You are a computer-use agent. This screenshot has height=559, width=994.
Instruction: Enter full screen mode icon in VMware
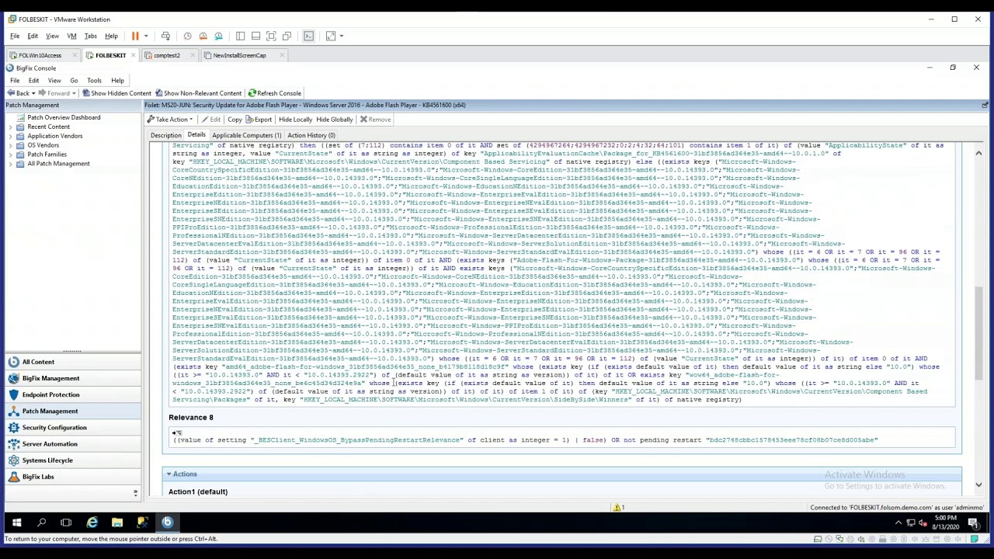[x=271, y=36]
